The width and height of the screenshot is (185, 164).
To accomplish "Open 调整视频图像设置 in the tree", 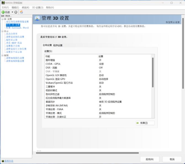I will (x=15, y=61).
